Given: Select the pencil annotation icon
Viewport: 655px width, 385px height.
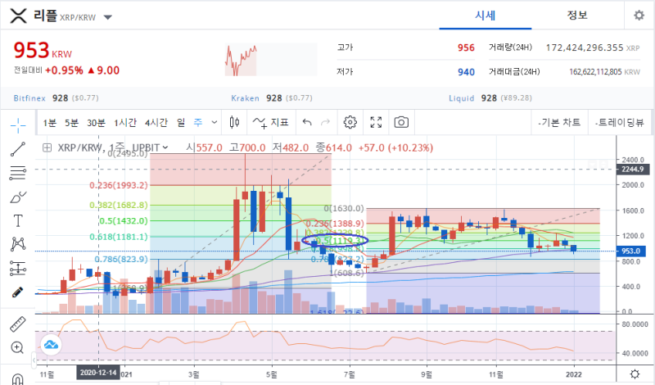Looking at the screenshot, I should pos(17,292).
